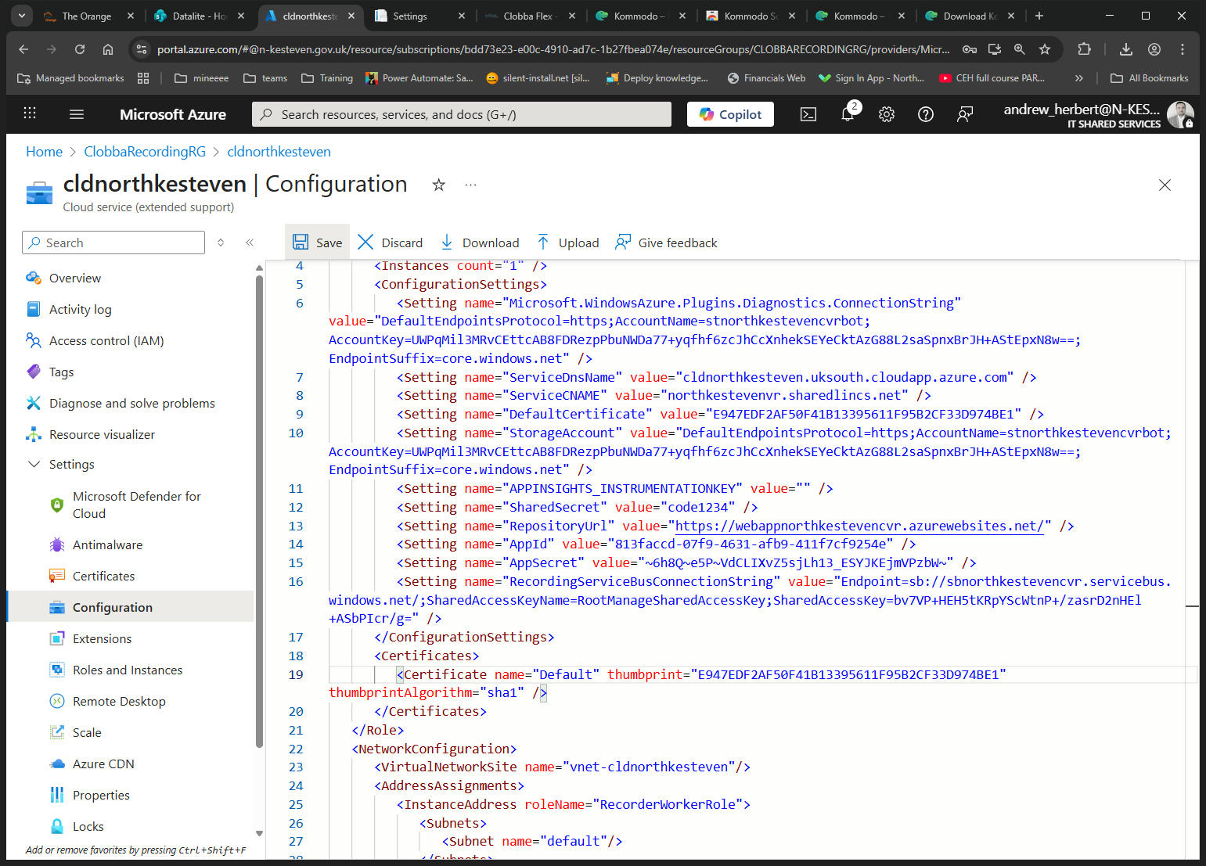Image resolution: width=1206 pixels, height=866 pixels.
Task: Open Azure portal settings gear
Action: coord(887,114)
